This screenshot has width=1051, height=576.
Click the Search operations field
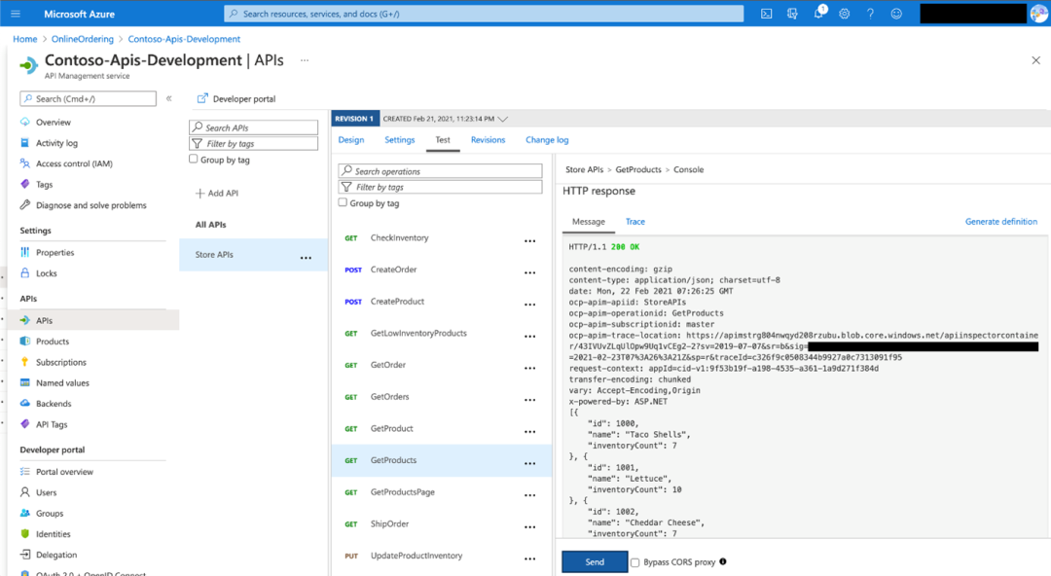tap(441, 171)
